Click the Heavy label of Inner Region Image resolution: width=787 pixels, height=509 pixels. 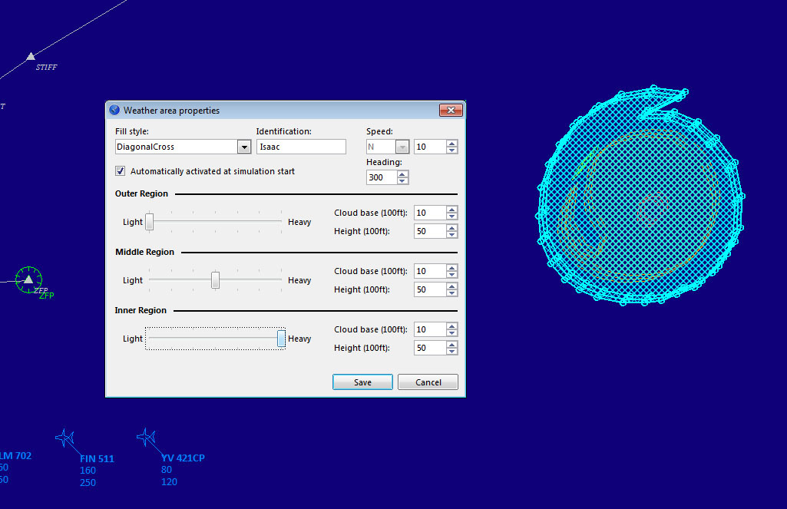pos(299,339)
